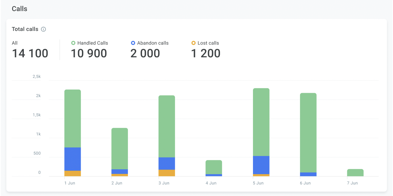Click the green handled segment of 5 Jun bar

pyautogui.click(x=261, y=122)
